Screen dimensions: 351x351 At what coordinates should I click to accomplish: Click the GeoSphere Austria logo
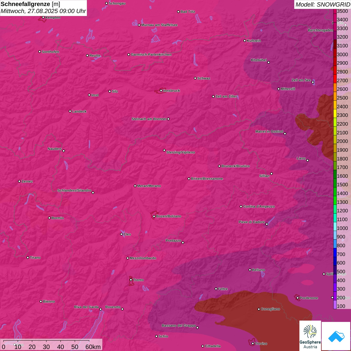pyautogui.click(x=310, y=336)
